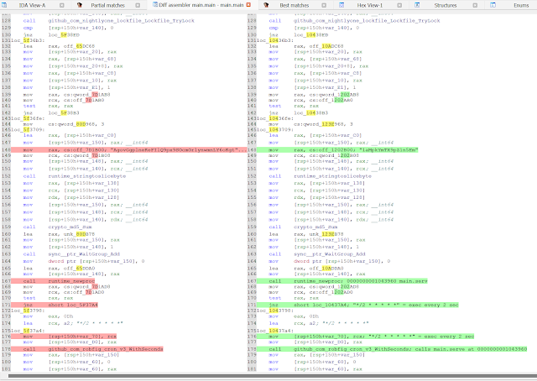Click right pane 'call crypto_md5_sum' line
Image resolution: width=537 pixels, height=381 pixels.
(x=303, y=227)
